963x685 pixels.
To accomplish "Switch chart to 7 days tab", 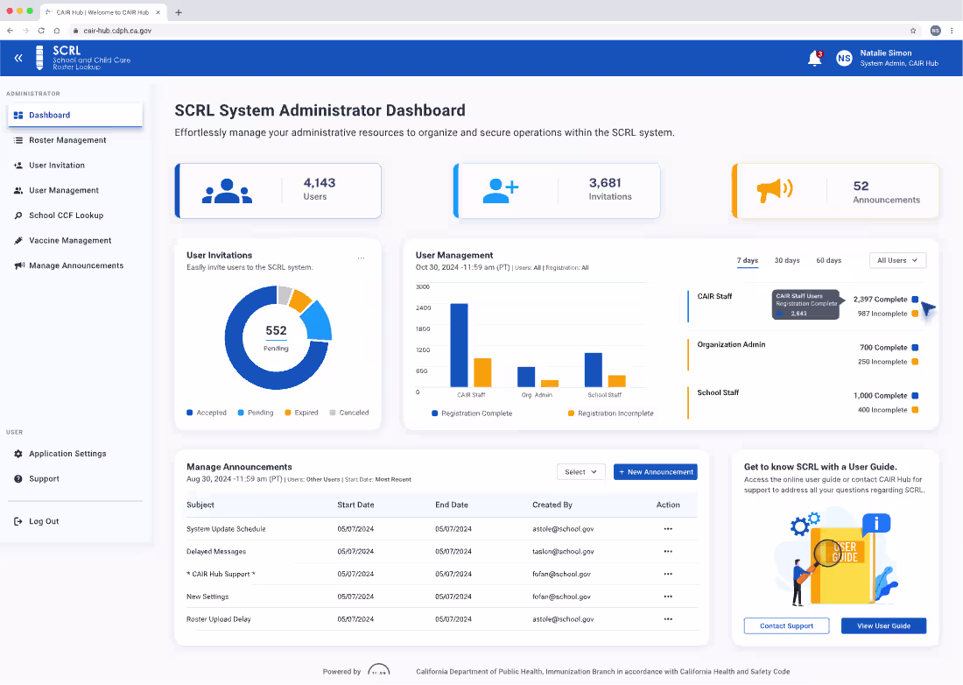I will pos(748,260).
